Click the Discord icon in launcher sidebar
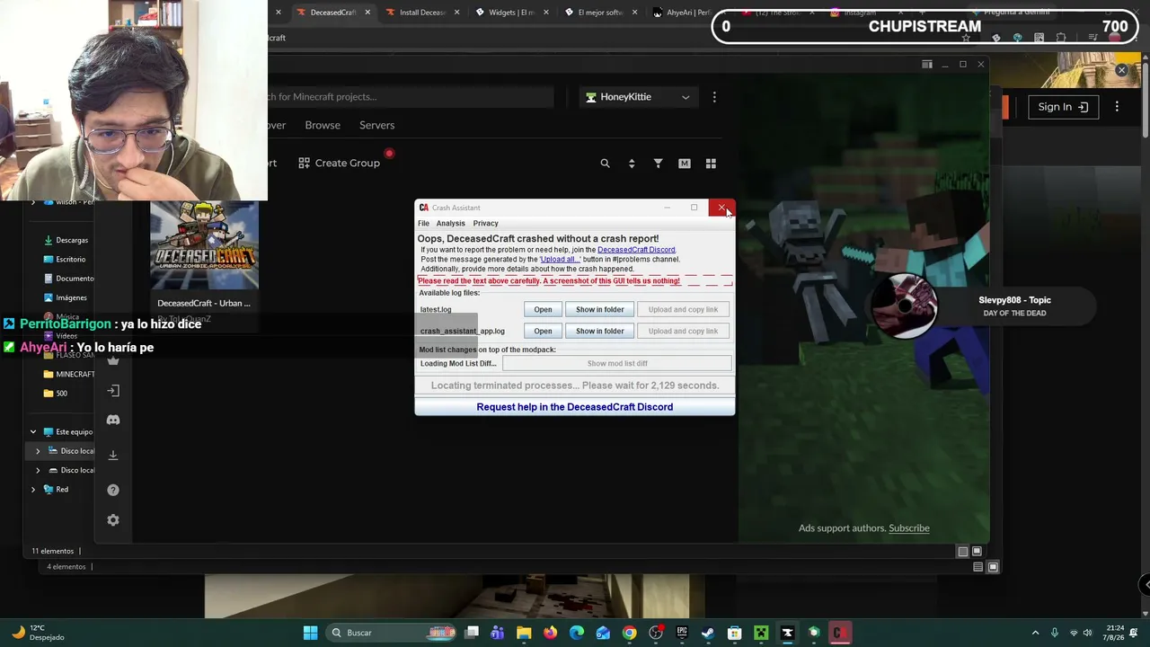 click(113, 420)
